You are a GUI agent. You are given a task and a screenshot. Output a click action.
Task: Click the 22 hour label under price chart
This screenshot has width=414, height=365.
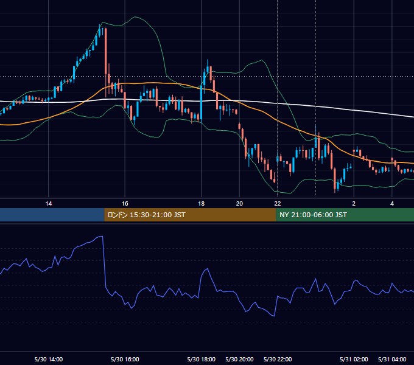coord(278,204)
